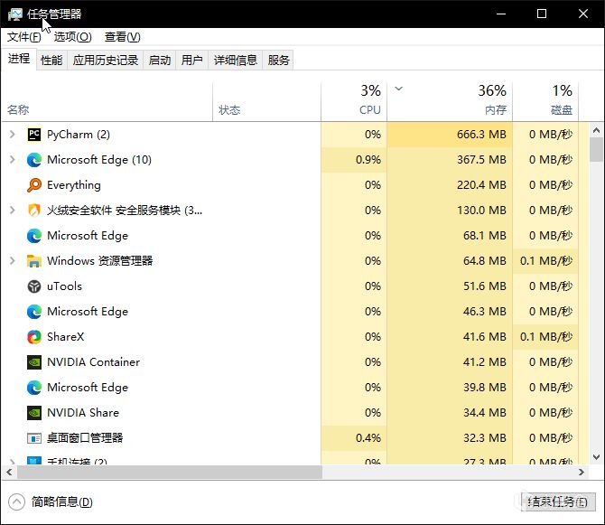Sort by the 状态 column header
Viewport: 605px width, 525px height.
click(266, 102)
